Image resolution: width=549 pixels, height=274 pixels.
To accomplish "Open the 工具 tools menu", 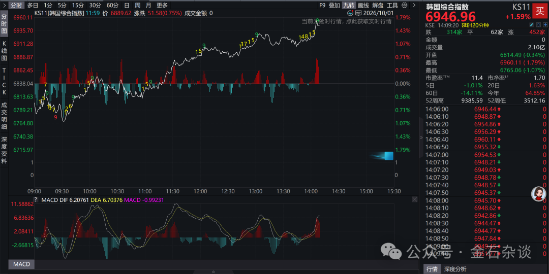I will [392, 5].
